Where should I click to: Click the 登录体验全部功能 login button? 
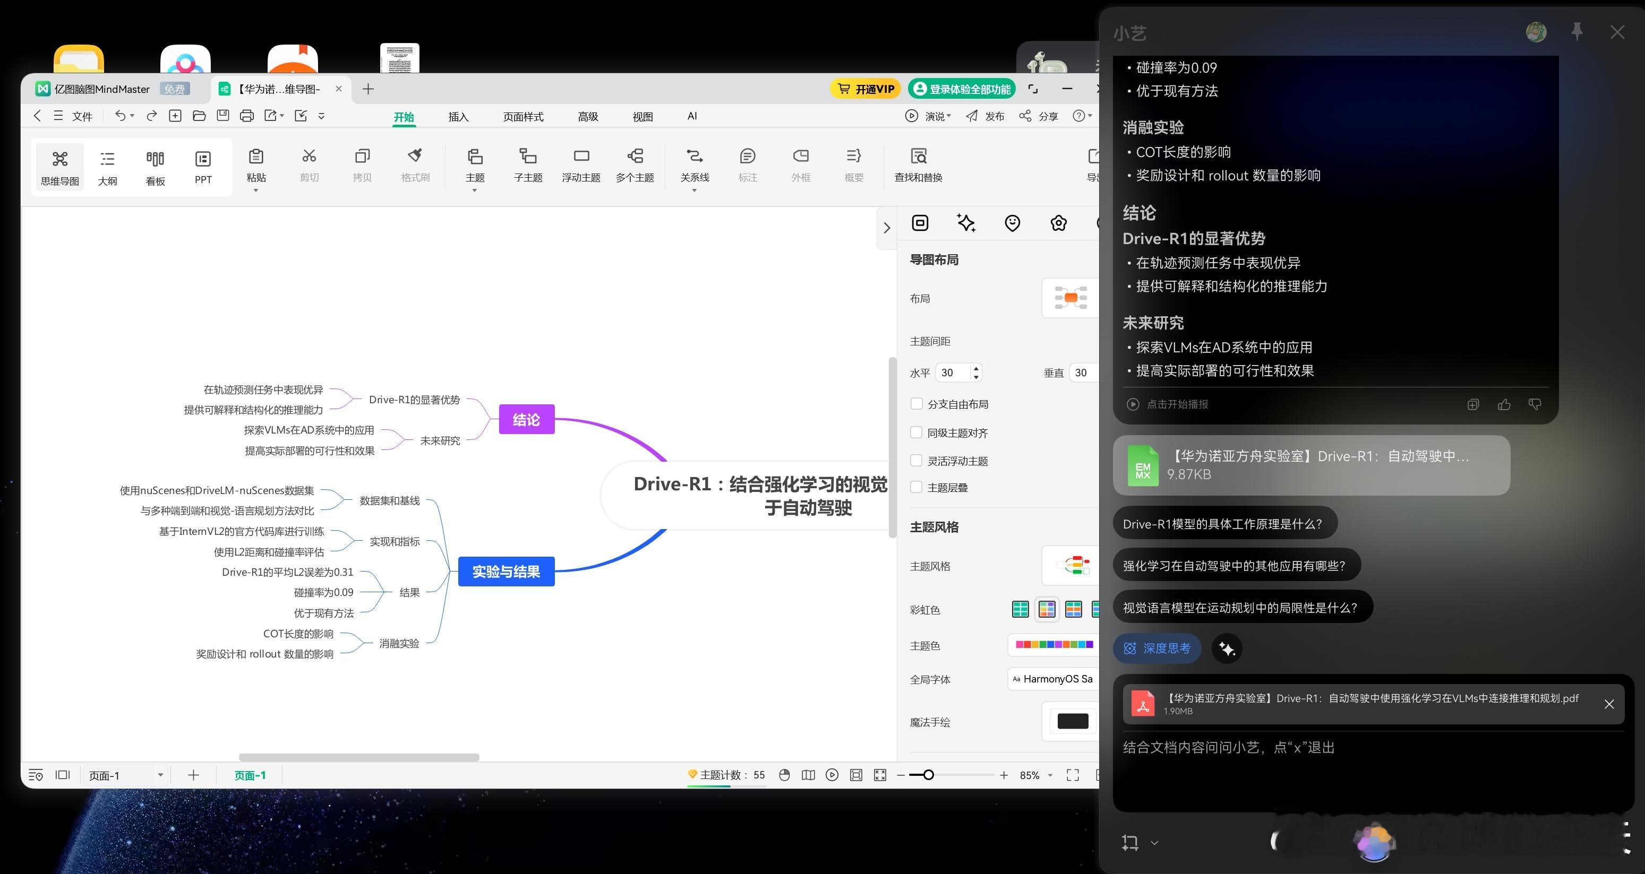pos(962,89)
